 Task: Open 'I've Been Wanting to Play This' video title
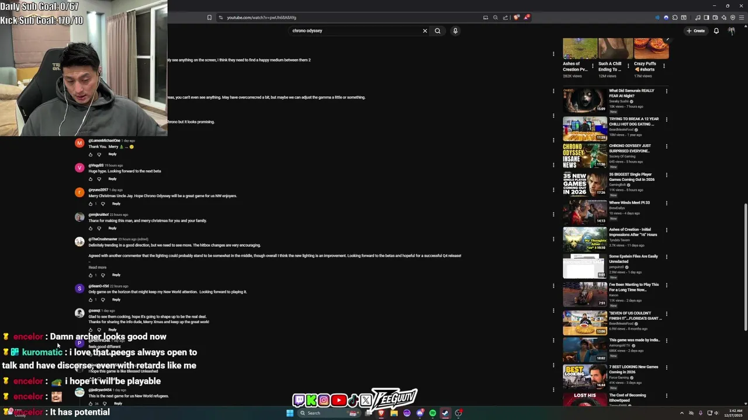[633, 287]
